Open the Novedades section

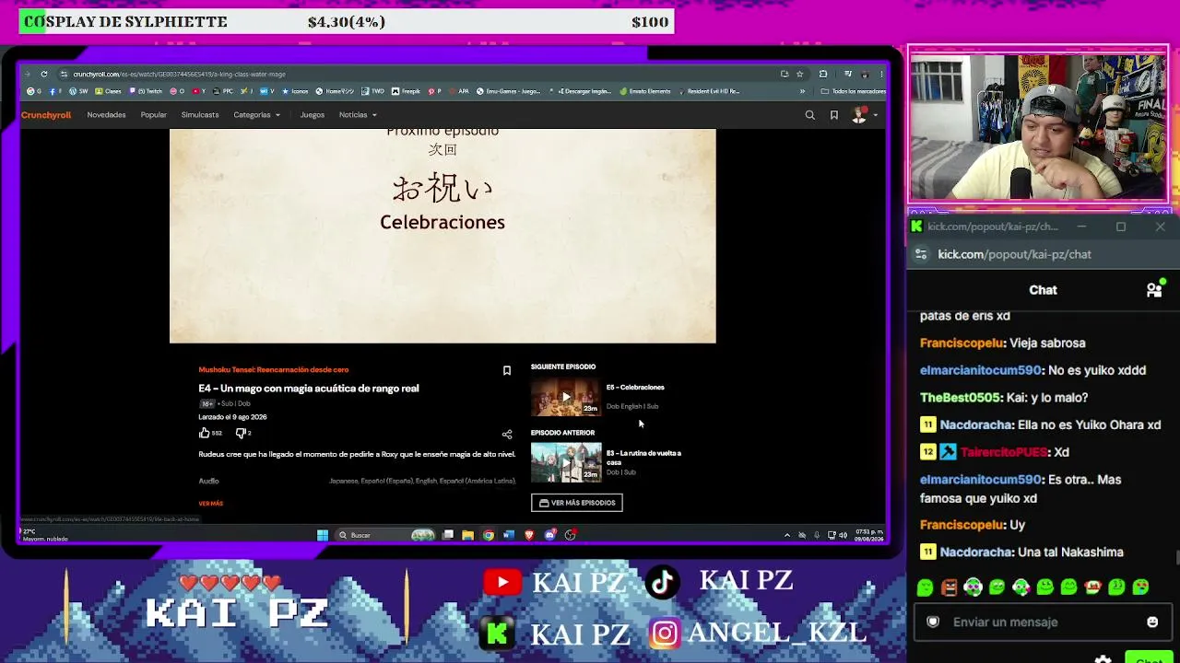pos(106,115)
